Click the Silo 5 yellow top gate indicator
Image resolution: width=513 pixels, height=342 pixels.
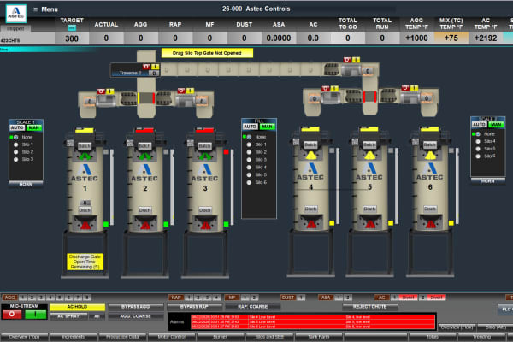coord(369,129)
